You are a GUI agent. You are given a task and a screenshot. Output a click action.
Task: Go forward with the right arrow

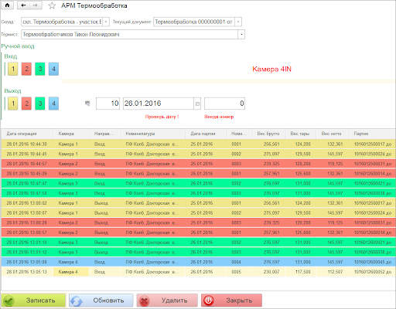coord(36,5)
